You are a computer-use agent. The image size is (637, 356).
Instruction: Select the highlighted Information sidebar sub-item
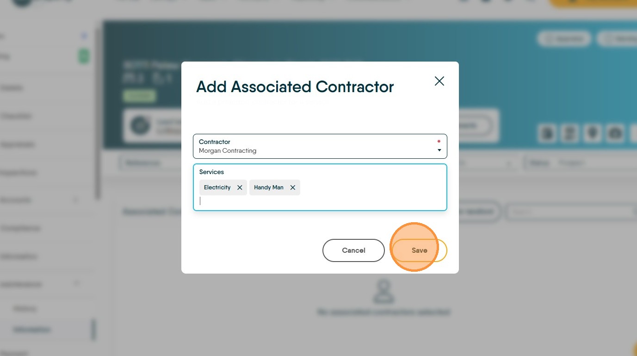pyautogui.click(x=32, y=330)
